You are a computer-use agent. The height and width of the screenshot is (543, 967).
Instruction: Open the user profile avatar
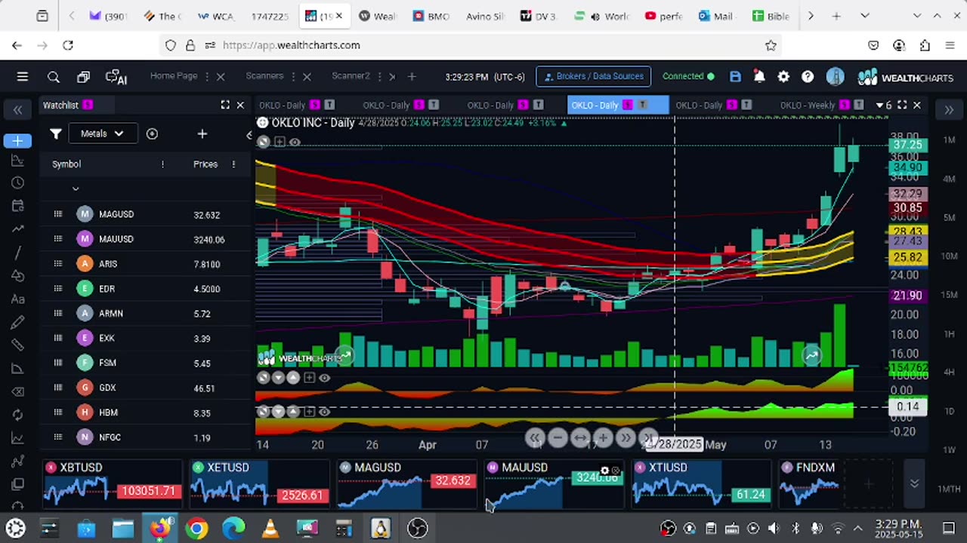[835, 76]
